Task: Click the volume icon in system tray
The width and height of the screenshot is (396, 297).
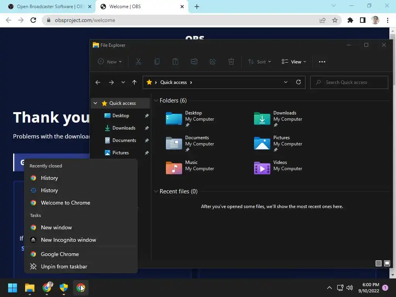Action: [350, 288]
